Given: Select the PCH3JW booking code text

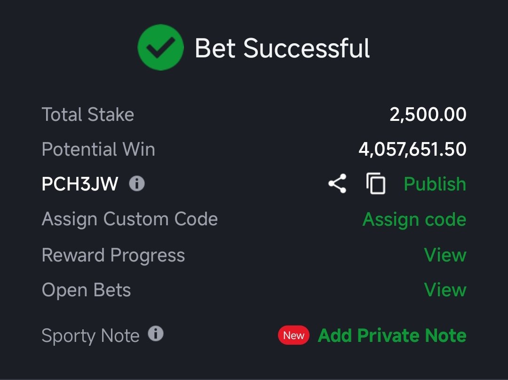Looking at the screenshot, I should click(x=80, y=184).
